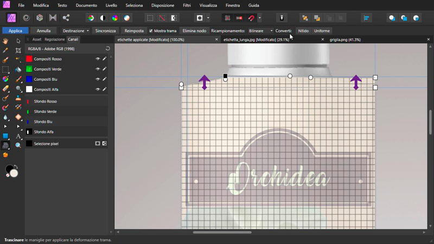Image resolution: width=434 pixels, height=244 pixels.
Task: Open the Livello menu
Action: (111, 5)
